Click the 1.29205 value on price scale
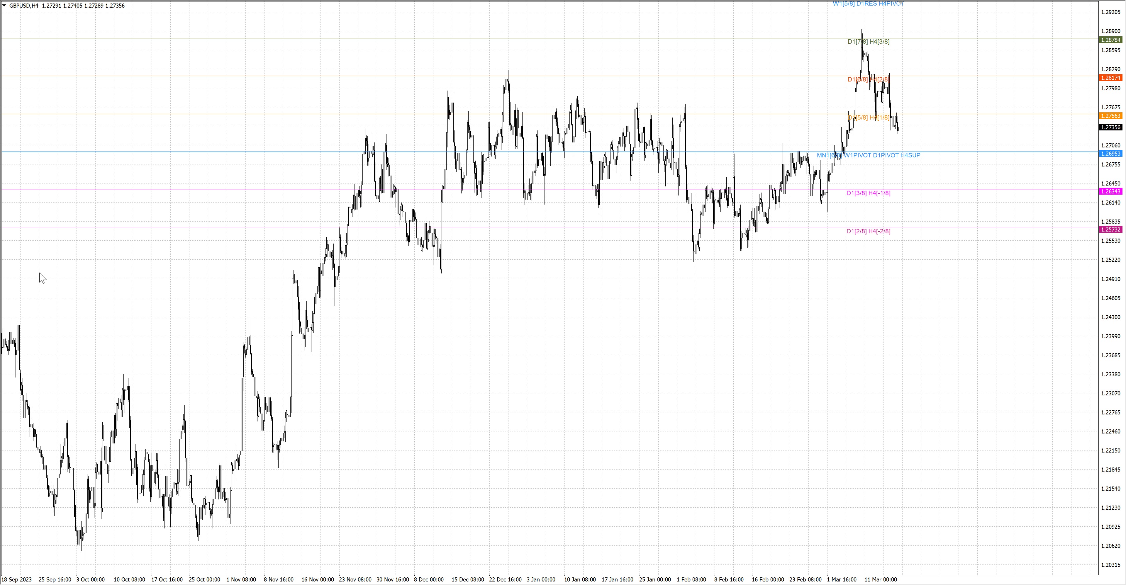The width and height of the screenshot is (1126, 585). point(1111,12)
